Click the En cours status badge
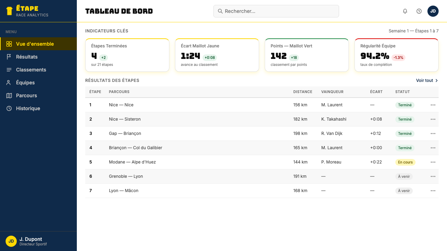 pos(405,162)
